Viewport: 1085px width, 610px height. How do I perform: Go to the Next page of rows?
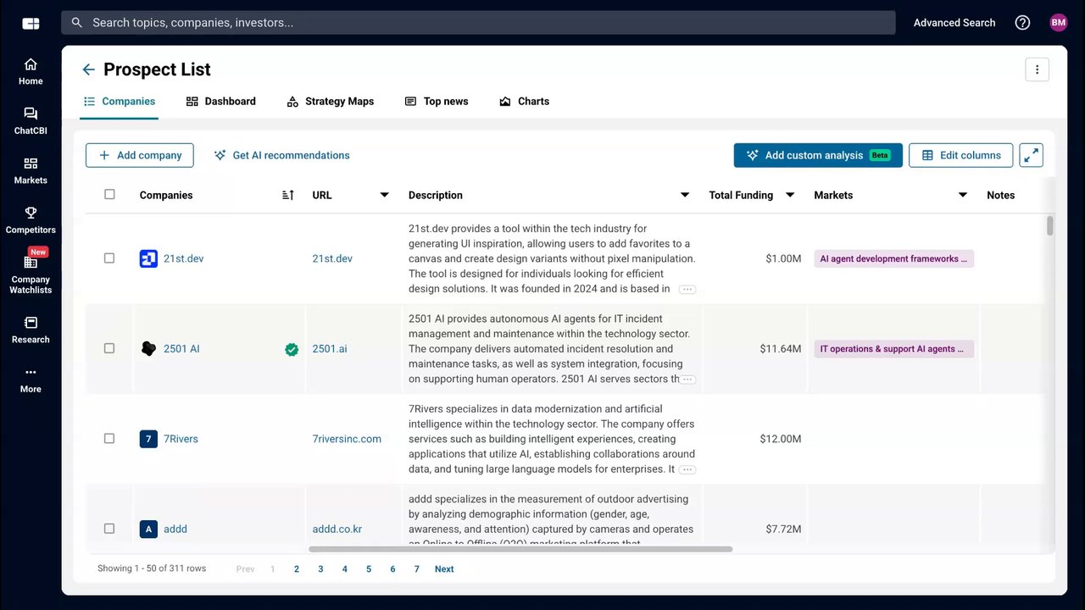point(444,569)
